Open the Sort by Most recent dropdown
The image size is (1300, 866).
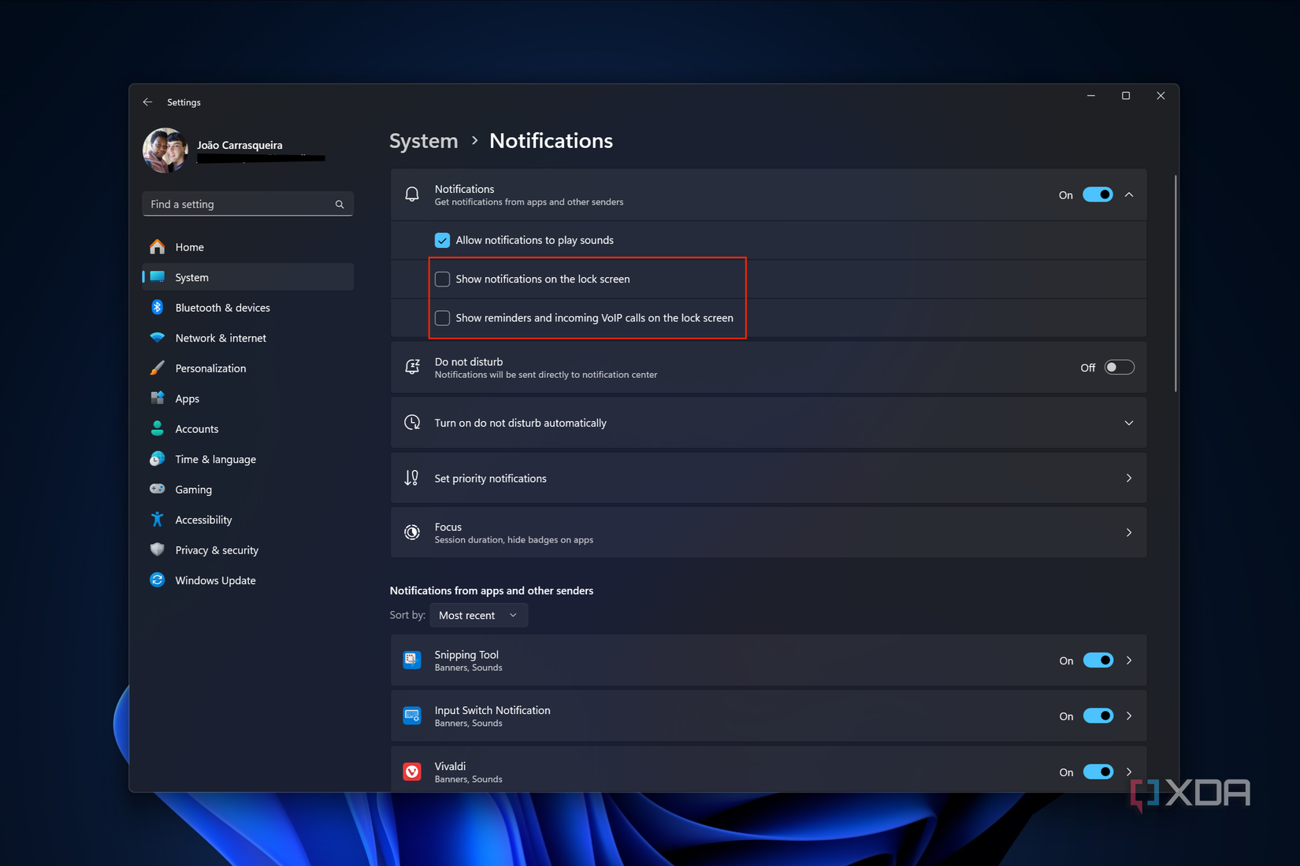[x=478, y=615]
